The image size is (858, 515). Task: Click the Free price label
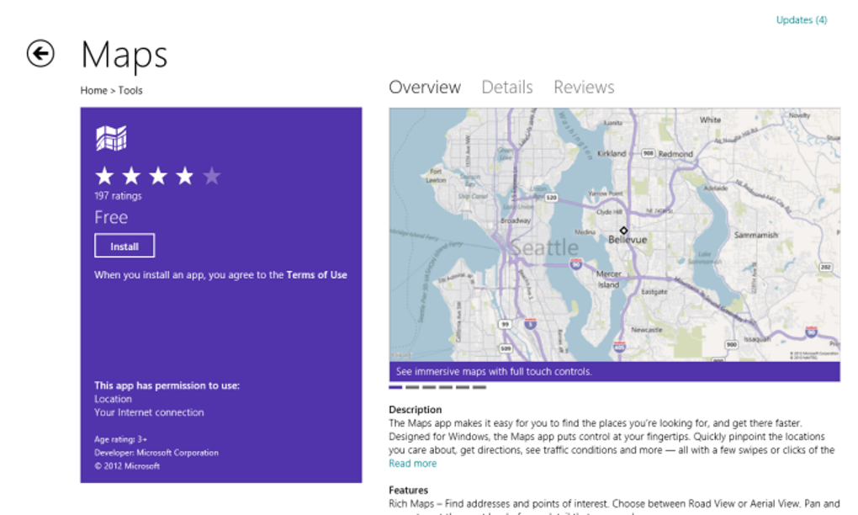pos(111,217)
